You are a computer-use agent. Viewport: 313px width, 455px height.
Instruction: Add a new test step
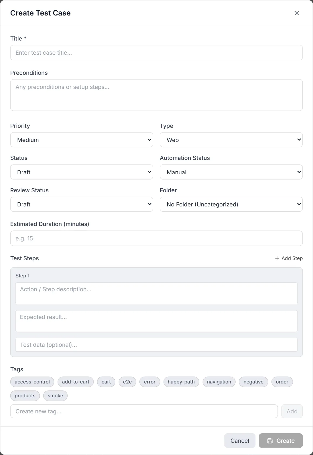289,258
